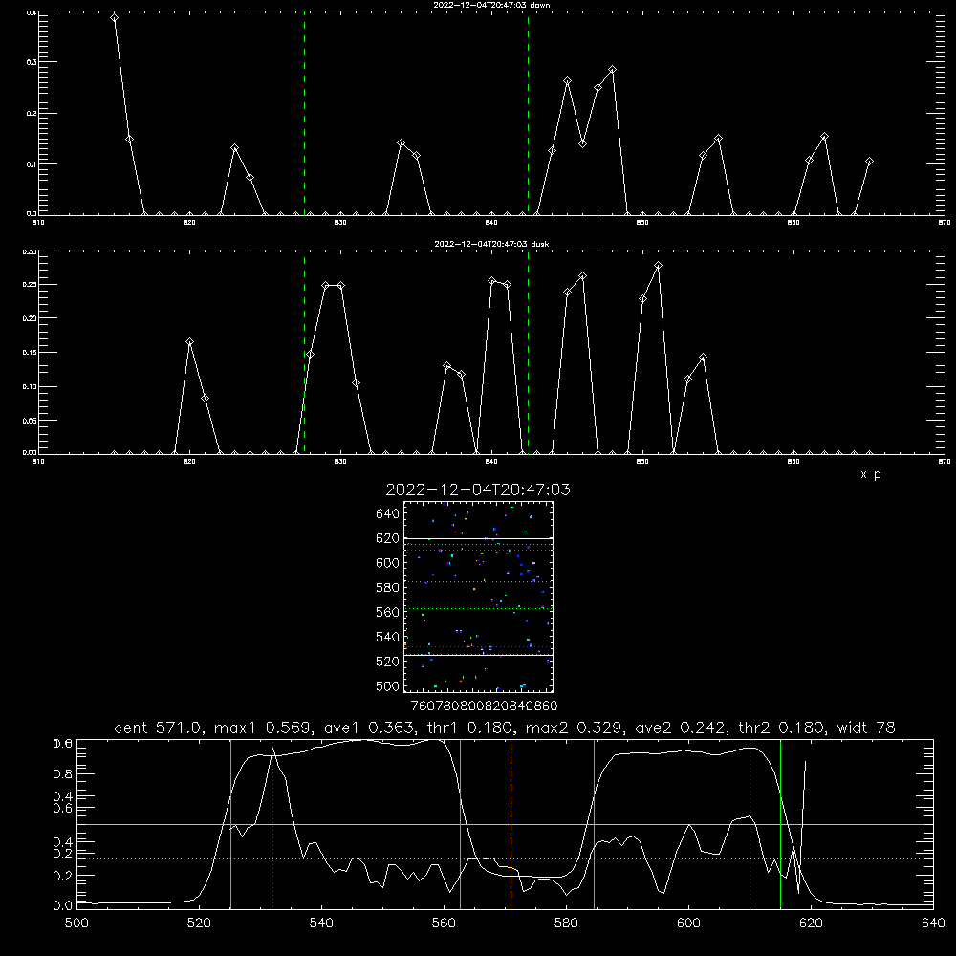Image resolution: width=956 pixels, height=956 pixels.
Task: Click the dotted horizontal threshold line in bottom plot
Action: (505, 858)
